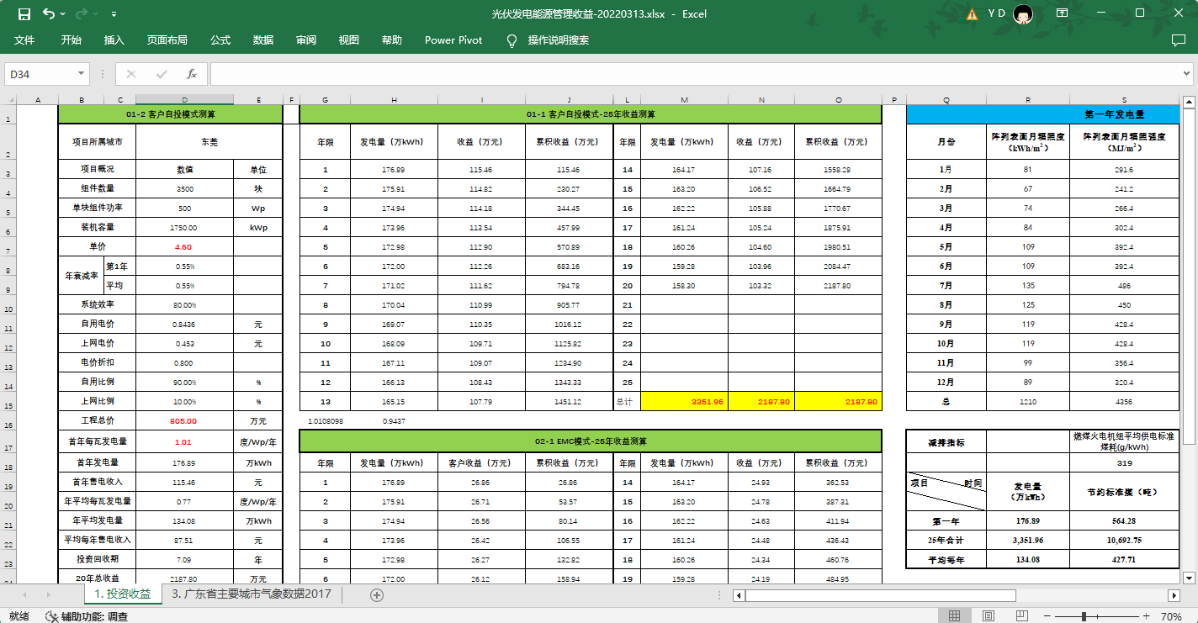Viewport: 1198px width, 623px height.
Task: Open the ribbon display options icon
Action: click(1063, 13)
